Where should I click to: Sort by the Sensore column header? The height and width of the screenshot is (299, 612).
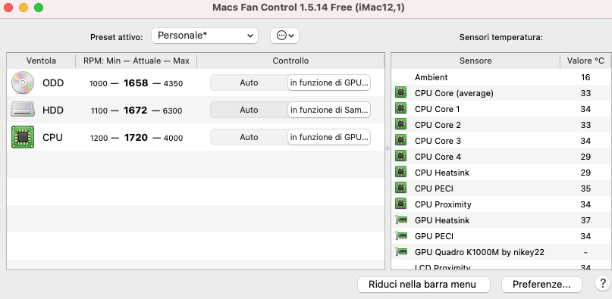(x=475, y=61)
